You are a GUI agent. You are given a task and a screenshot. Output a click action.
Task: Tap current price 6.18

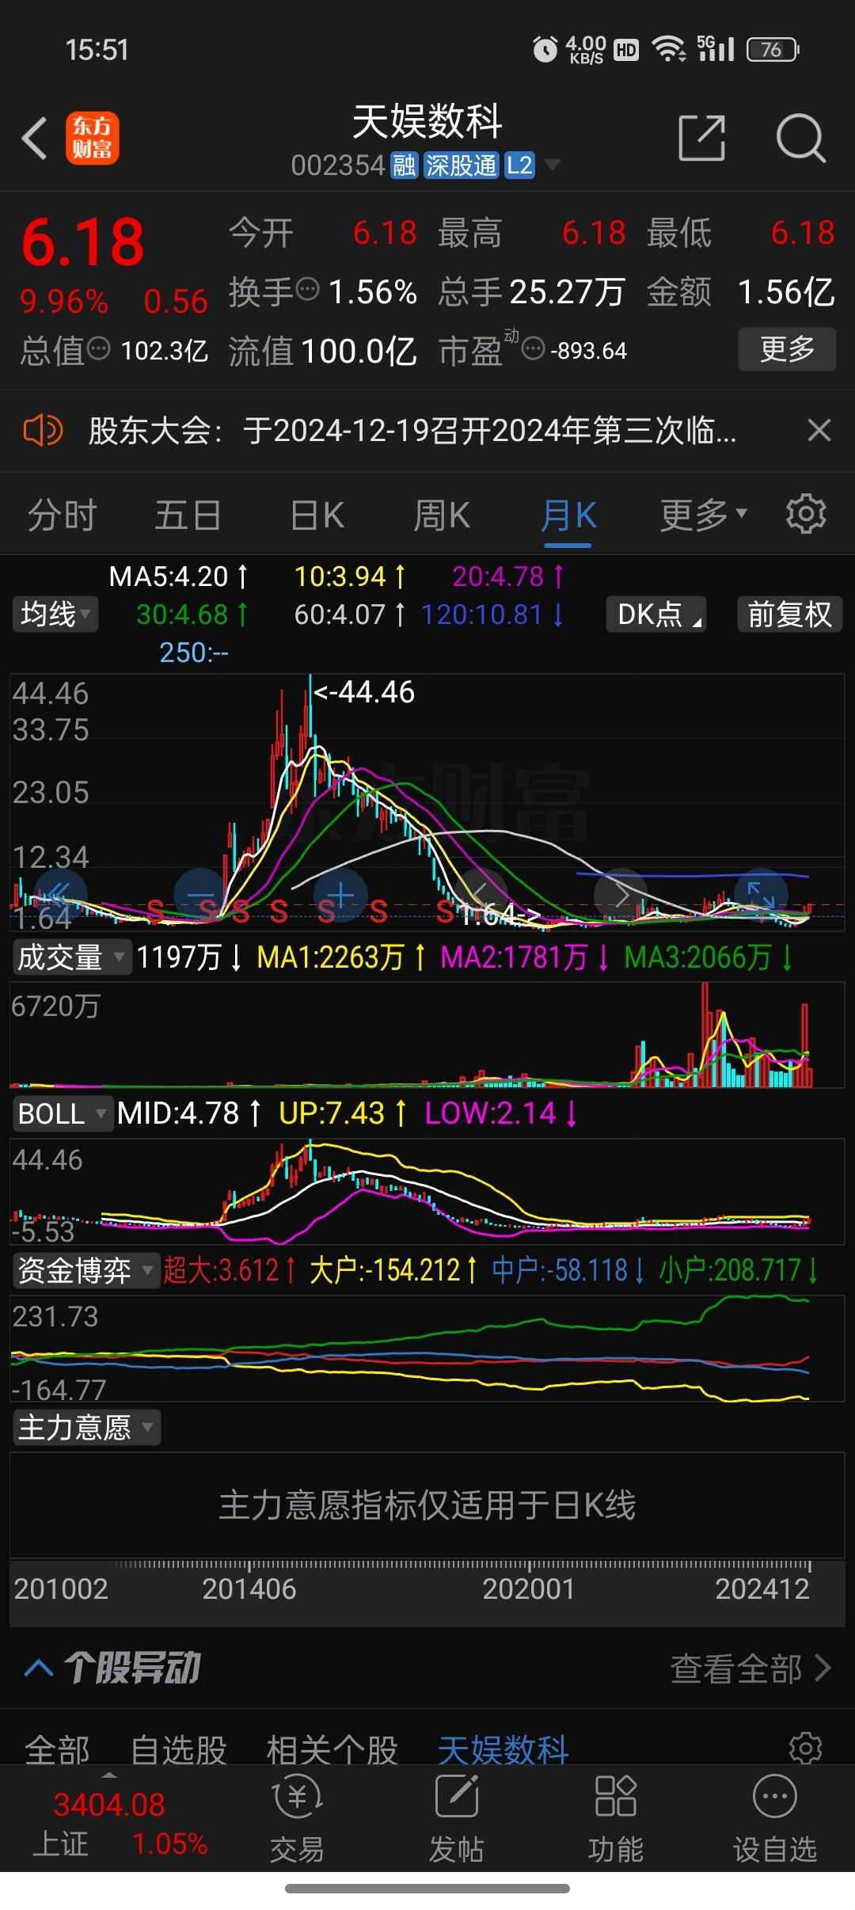[83, 242]
